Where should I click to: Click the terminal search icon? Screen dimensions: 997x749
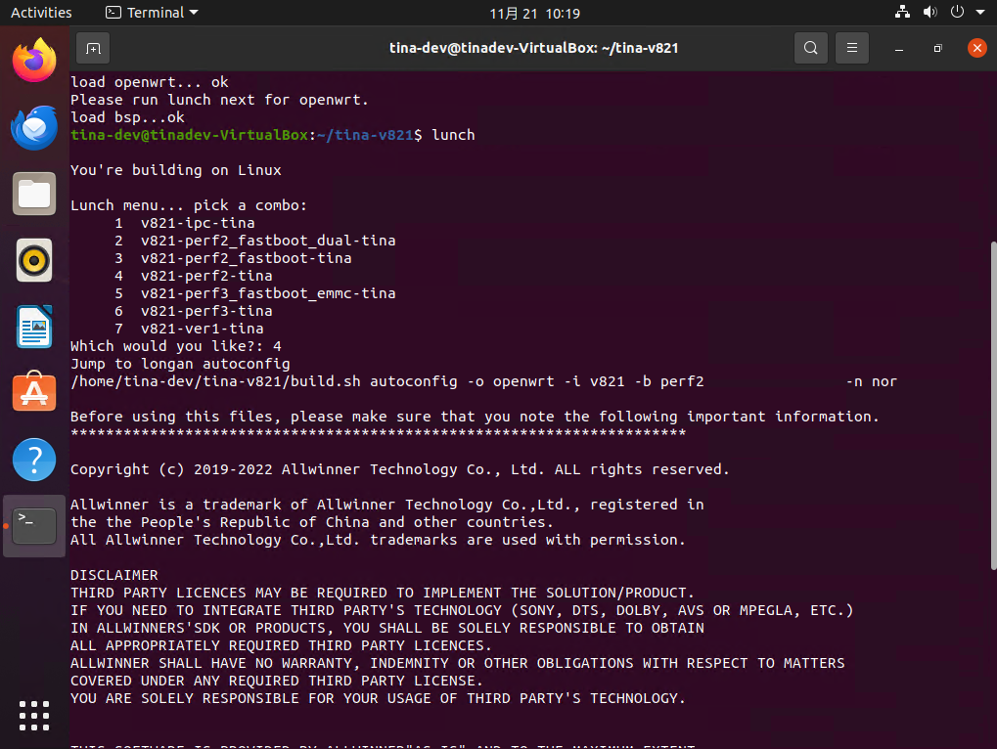810,48
